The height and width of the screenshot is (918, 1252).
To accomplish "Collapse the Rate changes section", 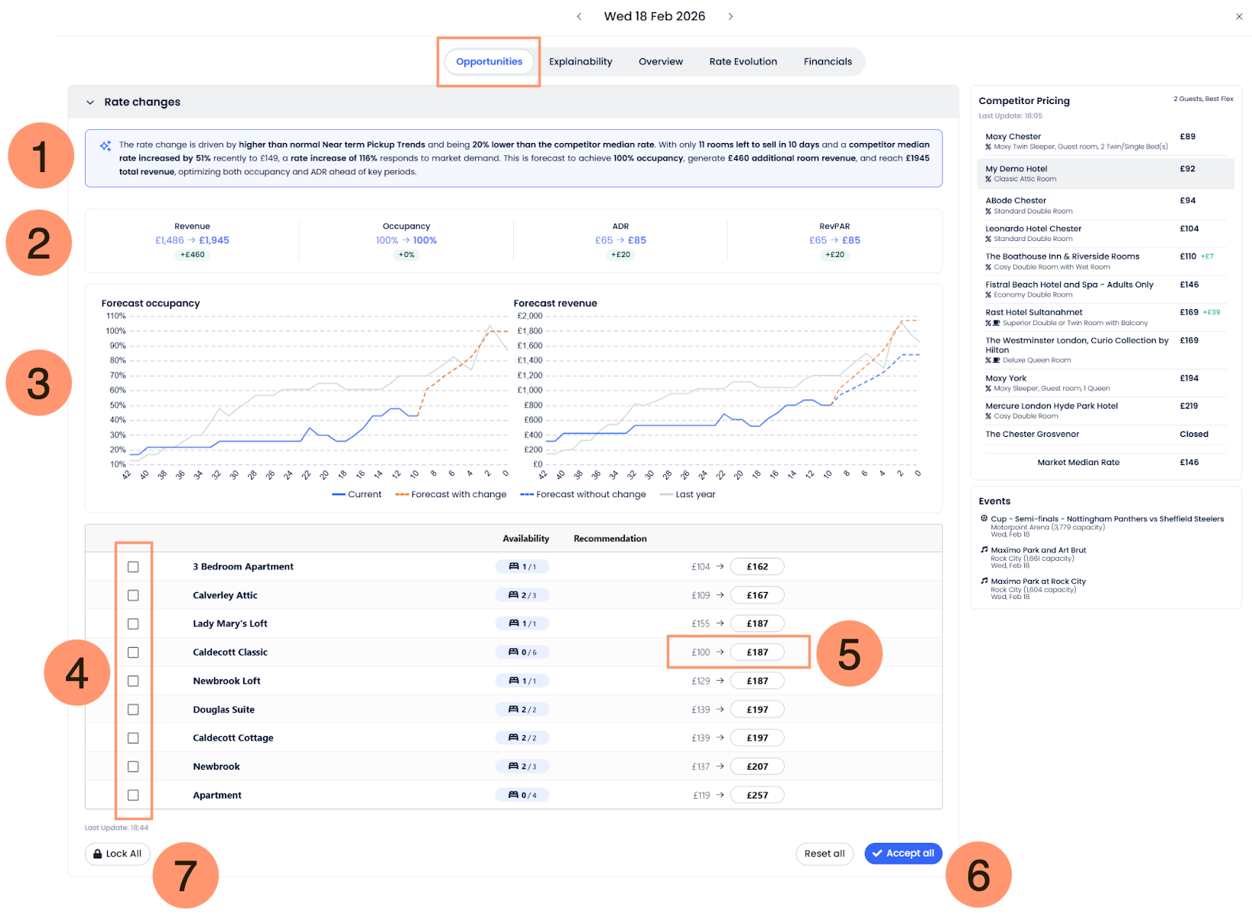I will pos(90,103).
